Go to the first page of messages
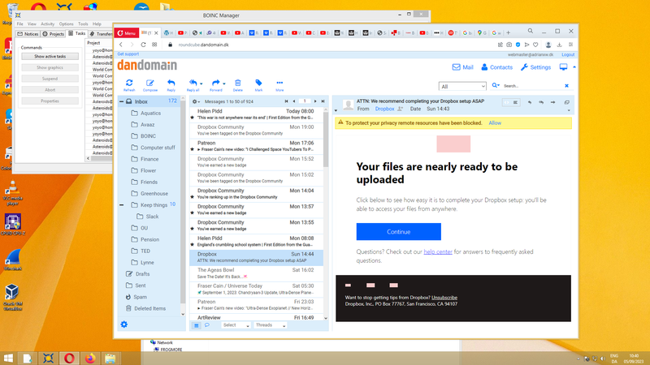The width and height of the screenshot is (650, 365). coord(286,101)
